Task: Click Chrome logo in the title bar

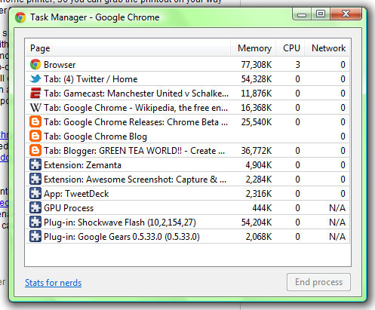Action: click(20, 17)
